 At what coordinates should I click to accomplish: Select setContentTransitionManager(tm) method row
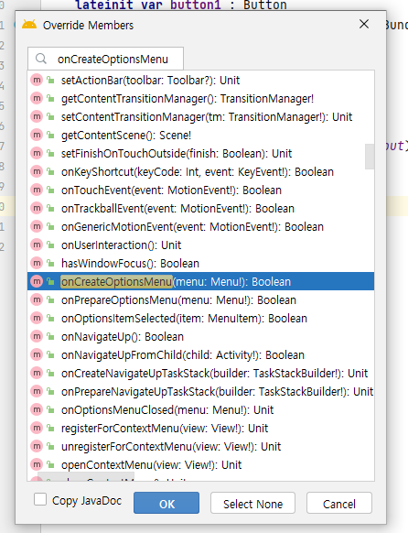pos(200,117)
